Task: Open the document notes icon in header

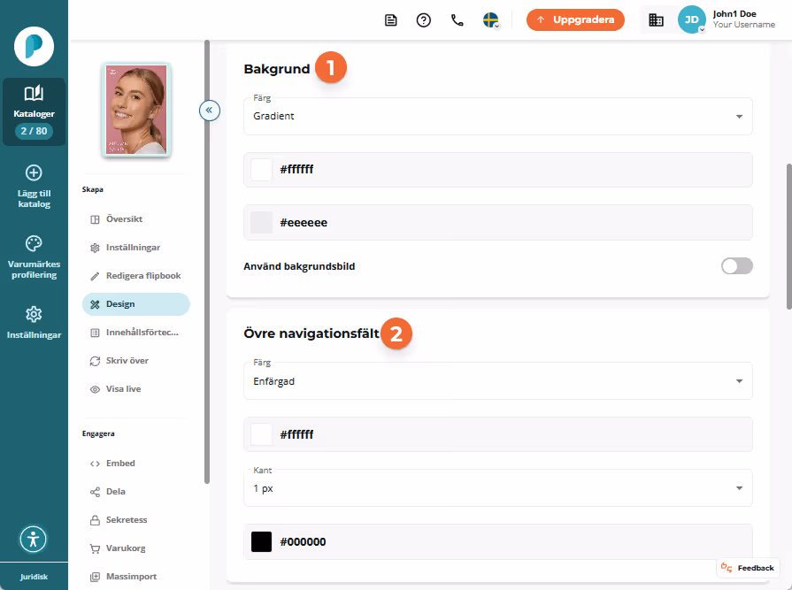Action: [x=390, y=20]
